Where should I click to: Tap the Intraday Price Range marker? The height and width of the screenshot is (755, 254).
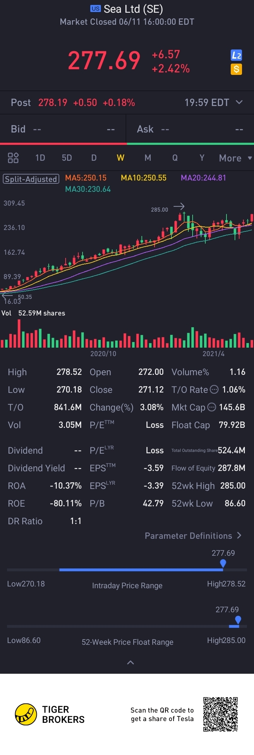(x=223, y=563)
